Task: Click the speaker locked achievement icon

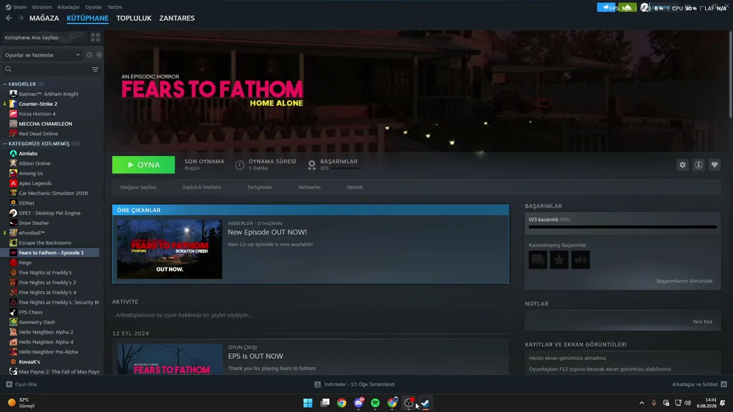Action: [581, 260]
